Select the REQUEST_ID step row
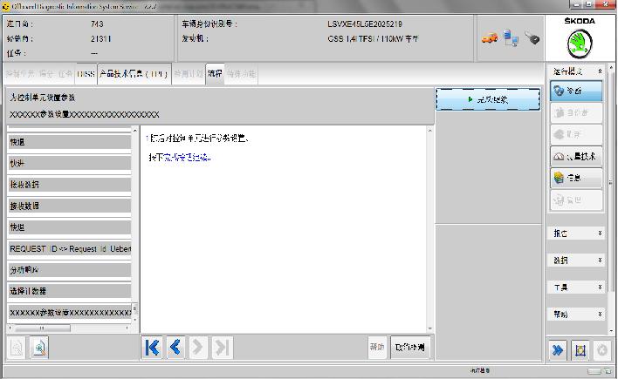The image size is (618, 379). [x=69, y=249]
